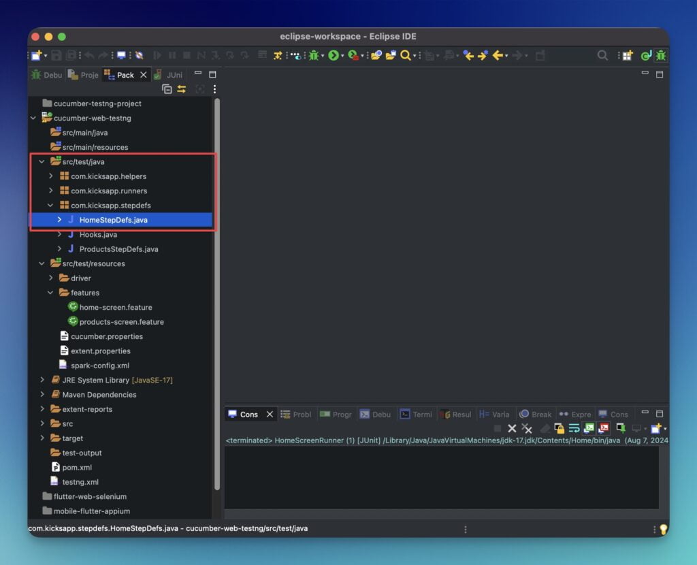This screenshot has width=697, height=565.
Task: Close the active Console tab
Action: coord(270,415)
